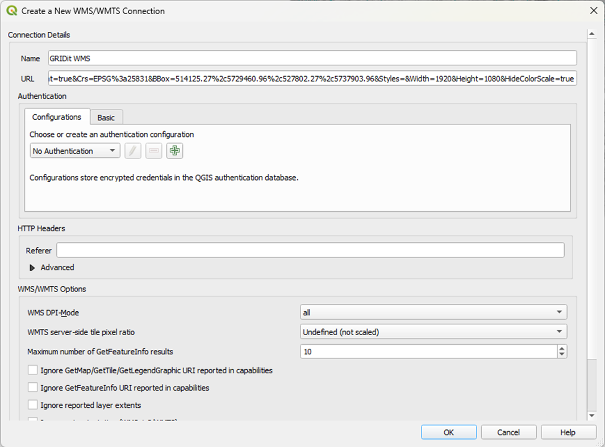Click the scrollbar down arrow
This screenshot has width=605, height=447.
(591, 415)
